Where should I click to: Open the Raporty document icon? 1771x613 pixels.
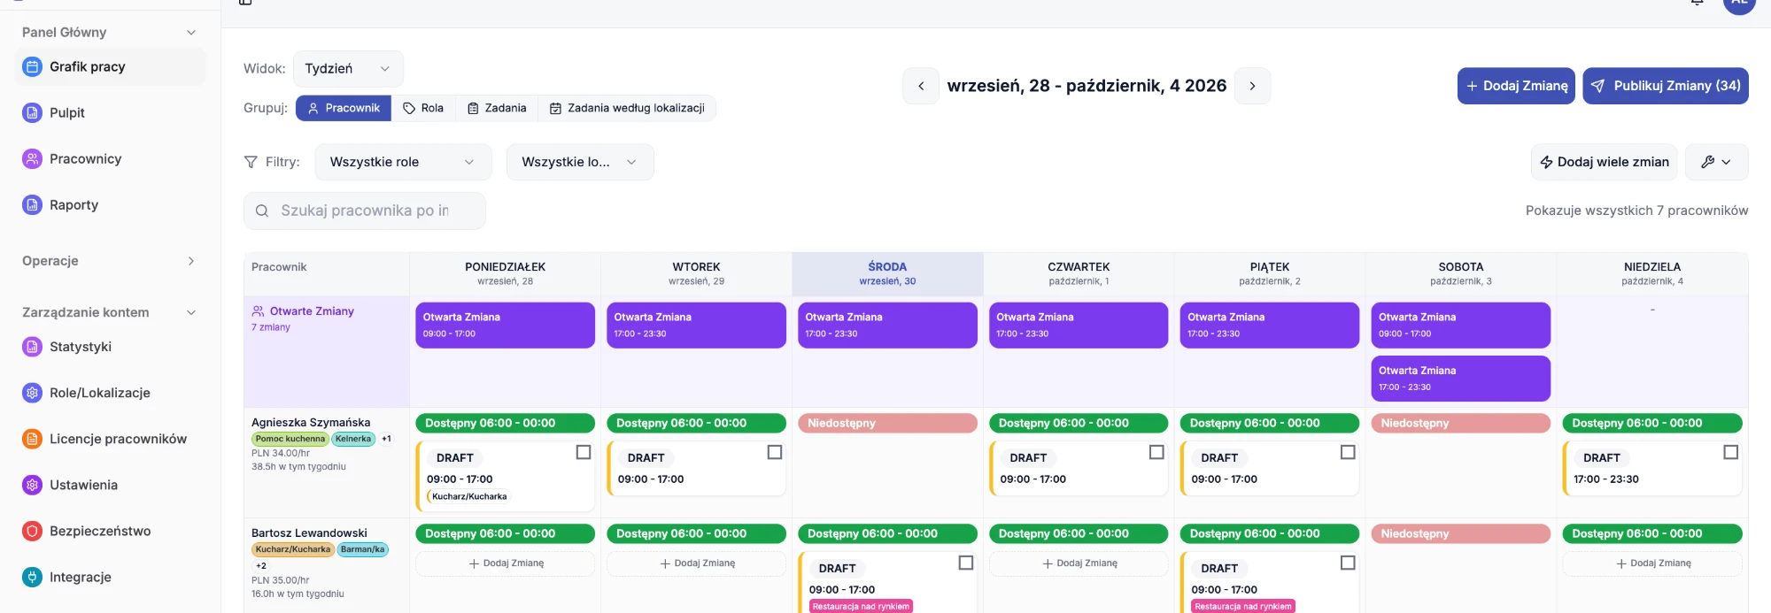click(32, 205)
